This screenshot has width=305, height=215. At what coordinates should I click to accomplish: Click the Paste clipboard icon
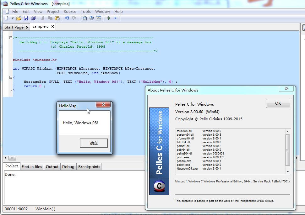pyautogui.click(x=57, y=18)
